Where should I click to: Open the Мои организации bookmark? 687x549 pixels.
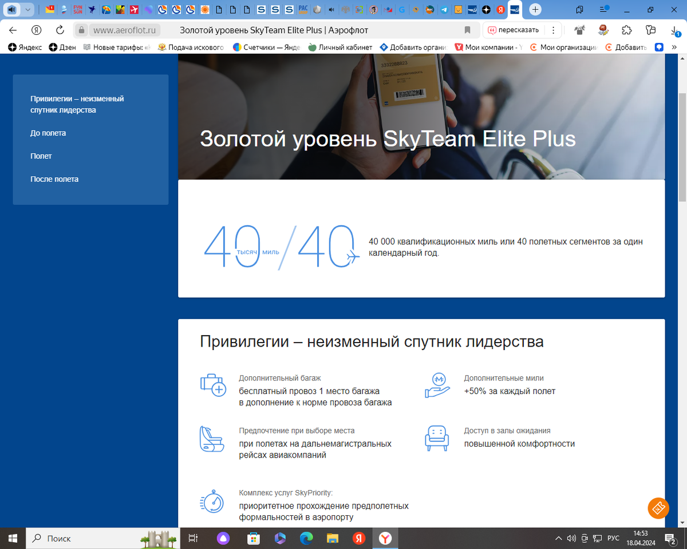(x=563, y=47)
